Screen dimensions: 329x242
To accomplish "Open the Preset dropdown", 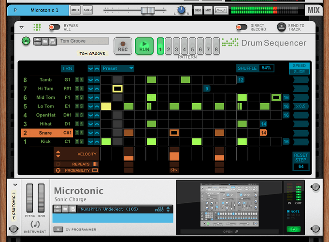I will (x=117, y=68).
